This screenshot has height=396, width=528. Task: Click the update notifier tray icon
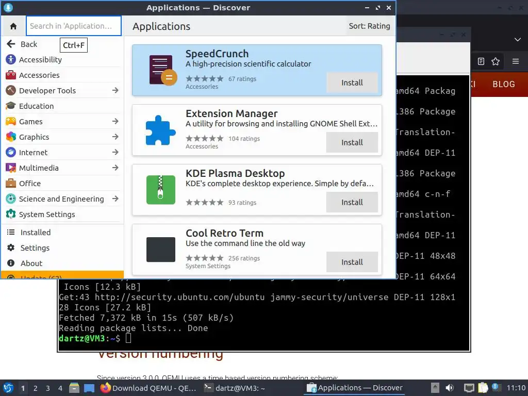point(496,387)
